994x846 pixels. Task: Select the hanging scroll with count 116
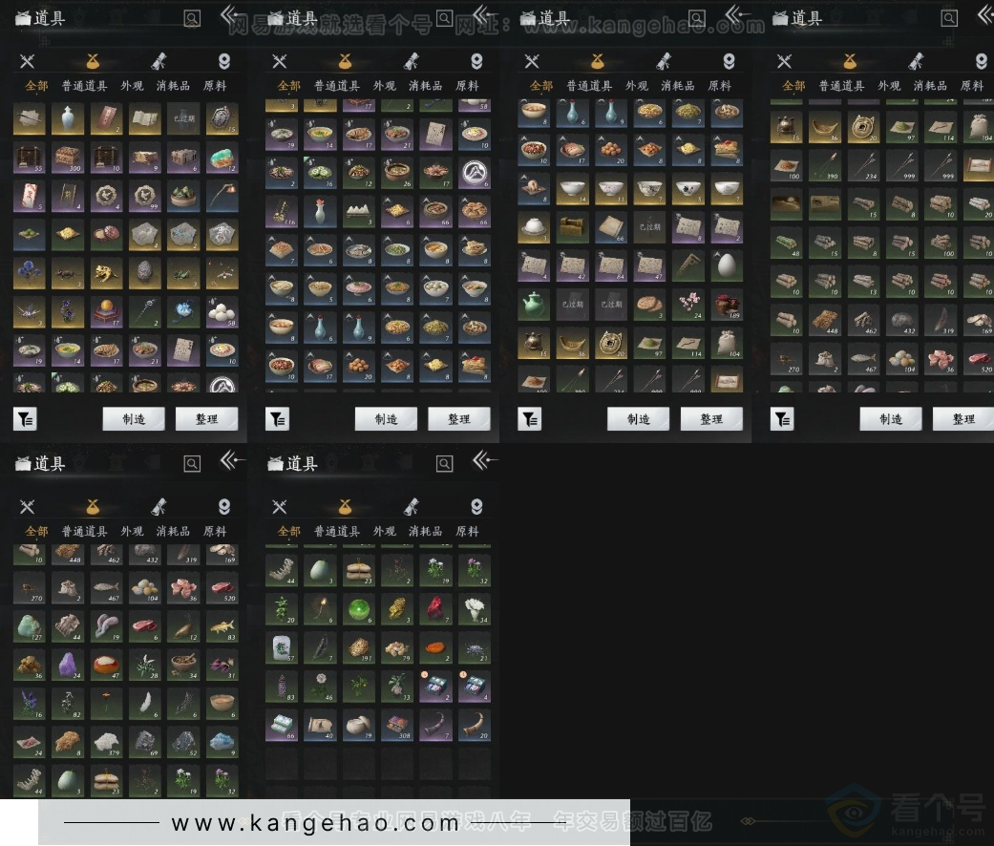(x=282, y=212)
